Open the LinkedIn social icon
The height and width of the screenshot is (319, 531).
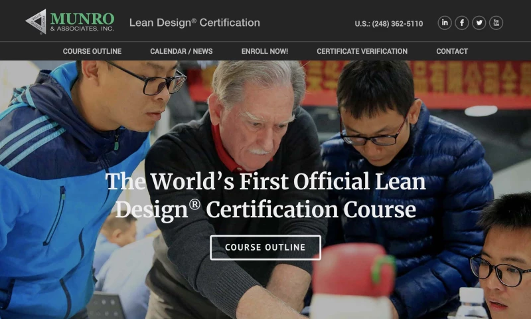(445, 23)
